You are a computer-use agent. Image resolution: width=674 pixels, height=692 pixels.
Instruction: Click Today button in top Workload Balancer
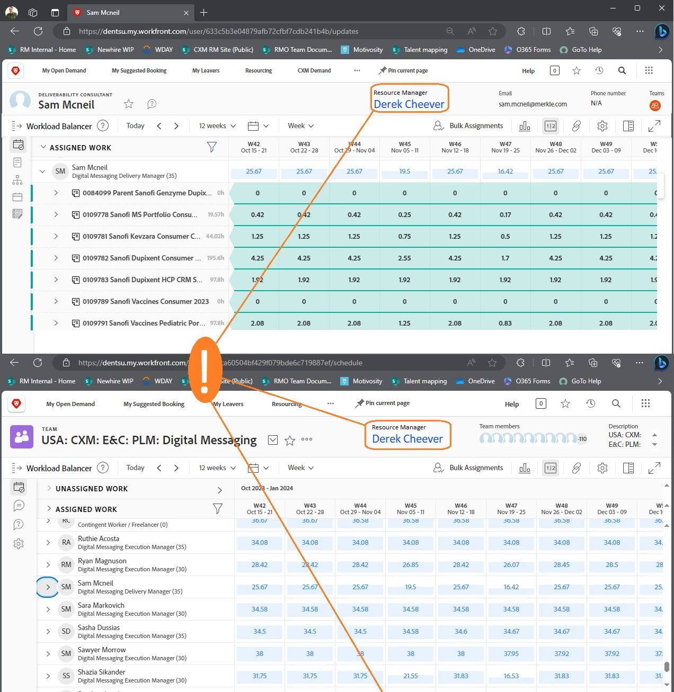pos(135,125)
